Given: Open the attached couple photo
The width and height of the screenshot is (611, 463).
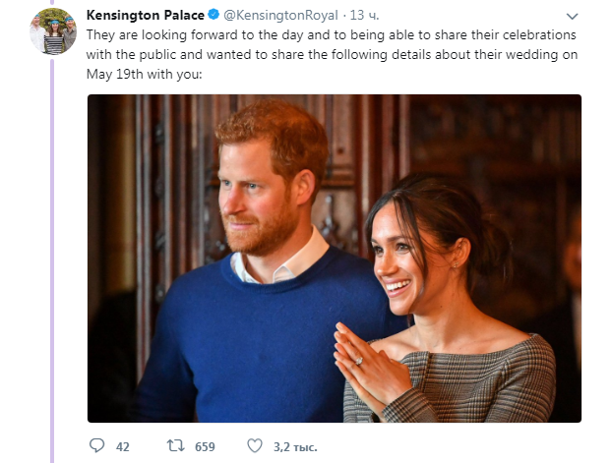Looking at the screenshot, I should point(335,258).
